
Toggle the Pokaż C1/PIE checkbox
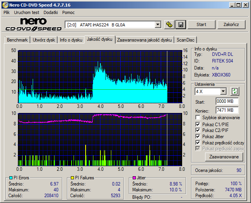point(198,124)
